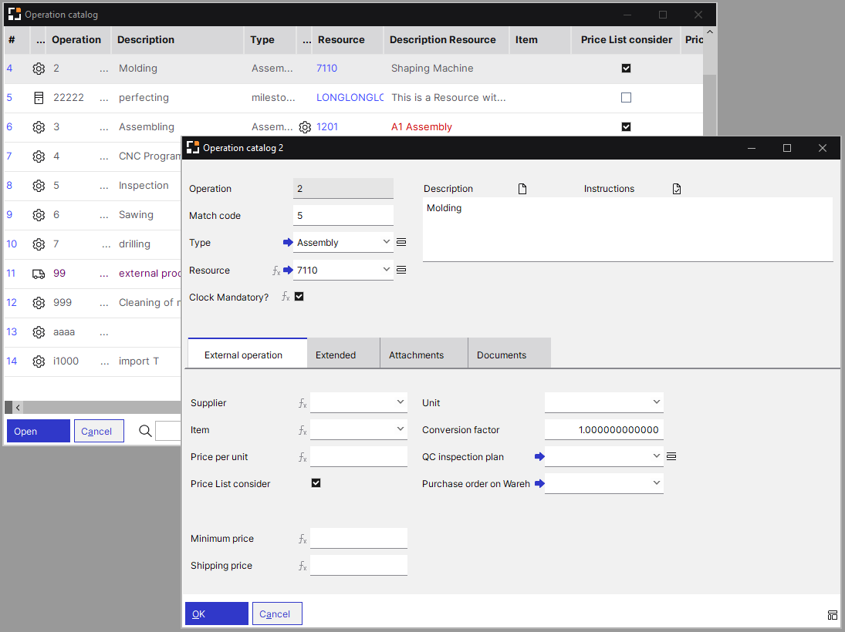
Task: Click the Conversion factor input field
Action: click(x=603, y=430)
